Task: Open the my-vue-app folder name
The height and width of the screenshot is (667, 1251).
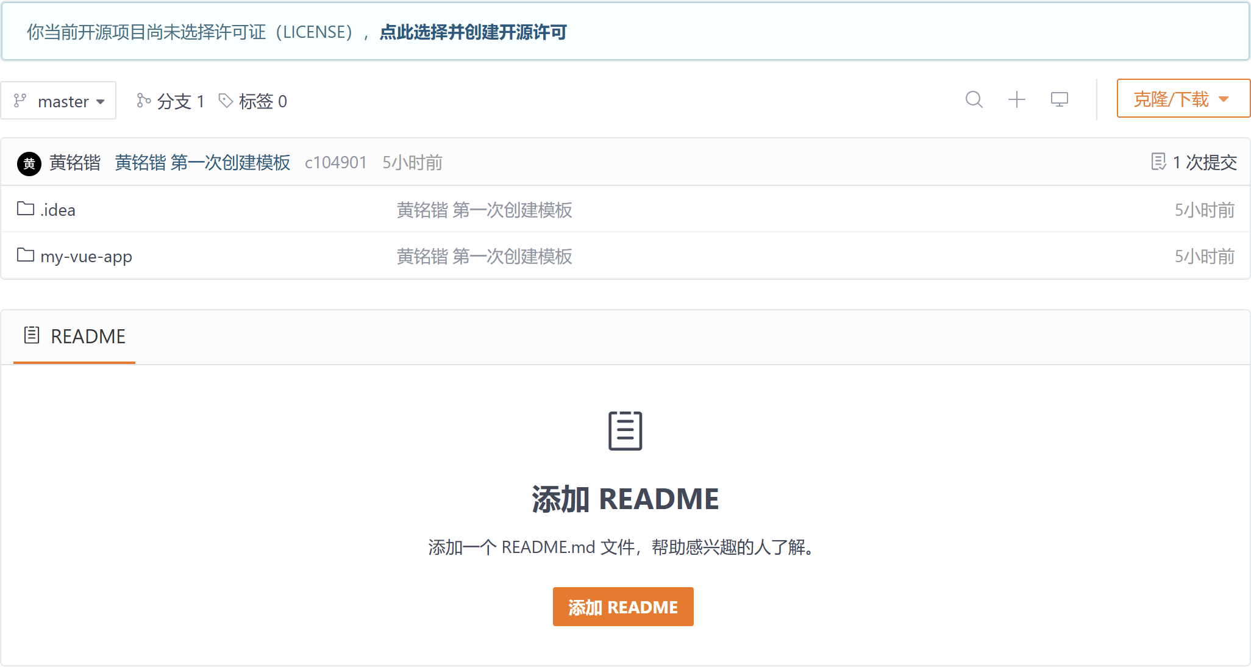Action: (86, 257)
